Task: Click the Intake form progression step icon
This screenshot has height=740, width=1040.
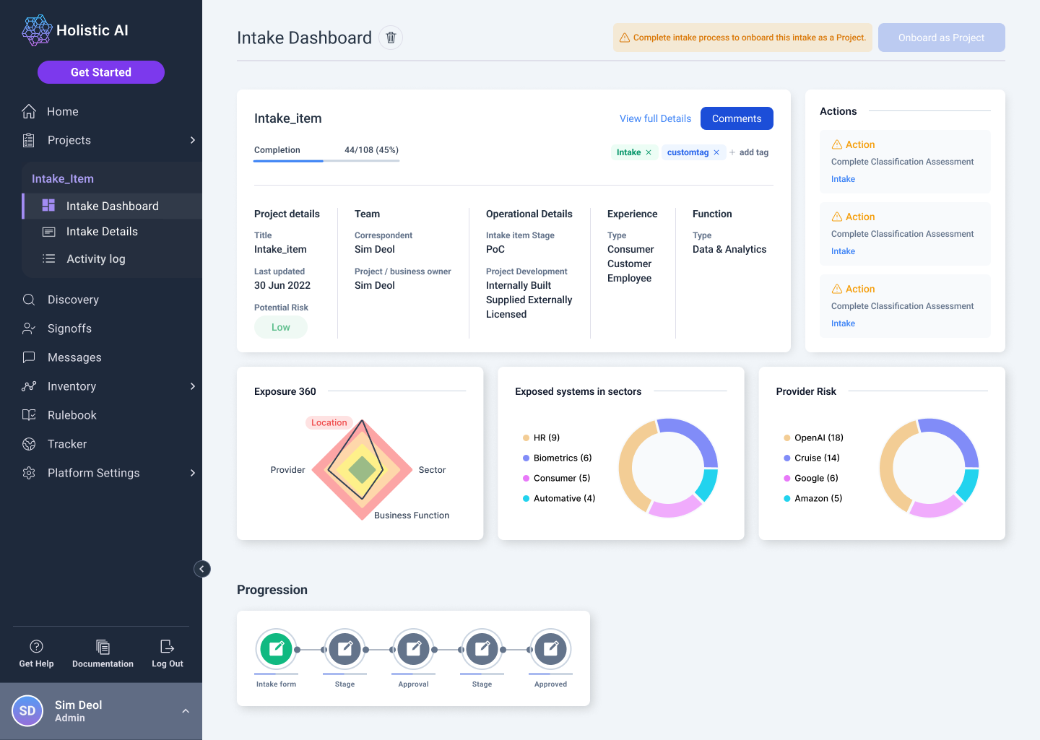Action: point(276,649)
